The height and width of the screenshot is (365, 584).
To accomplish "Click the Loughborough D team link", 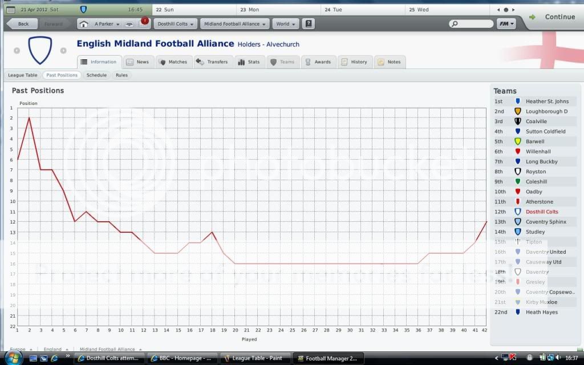I will click(546, 111).
